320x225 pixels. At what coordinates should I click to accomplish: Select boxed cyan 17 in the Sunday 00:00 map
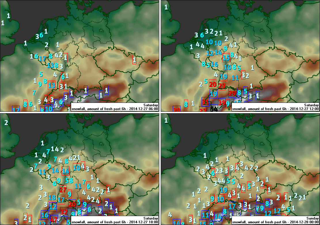pos(232,206)
